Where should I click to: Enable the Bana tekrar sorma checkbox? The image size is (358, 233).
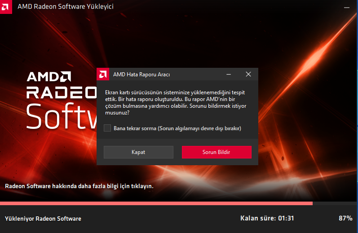pos(107,128)
